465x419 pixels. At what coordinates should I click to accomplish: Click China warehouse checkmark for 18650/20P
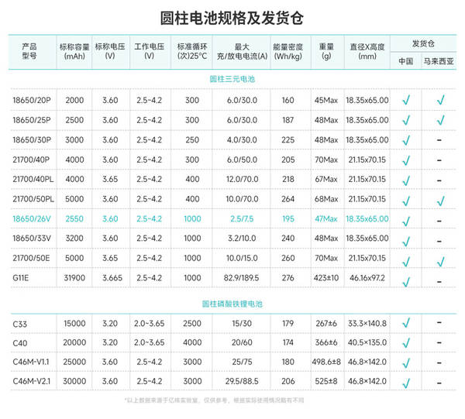406,100
